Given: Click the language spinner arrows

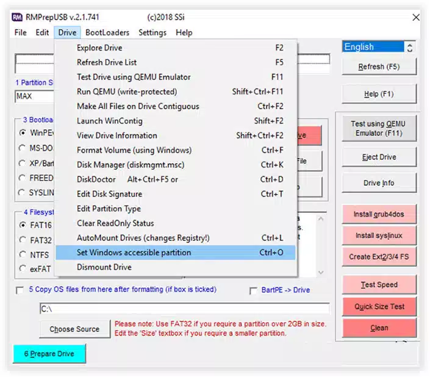Looking at the screenshot, I should point(410,47).
